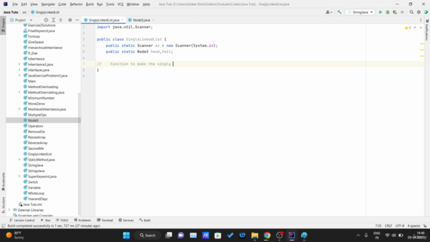Click the 4 spaces indent indicator
Image resolution: width=430 pixels, height=242 pixels.
[x=414, y=226]
